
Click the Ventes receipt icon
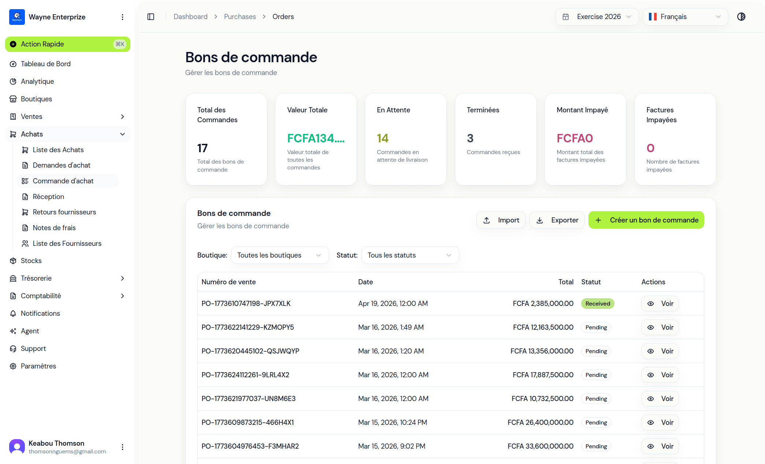tap(13, 117)
